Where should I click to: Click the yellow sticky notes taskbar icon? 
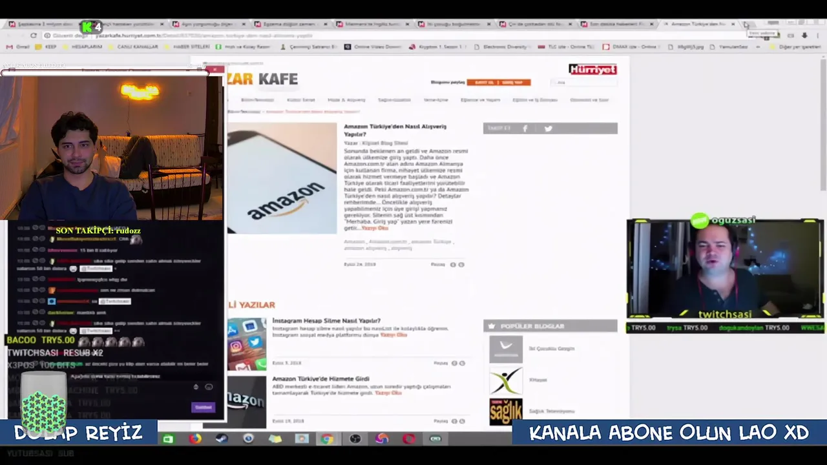(x=275, y=439)
